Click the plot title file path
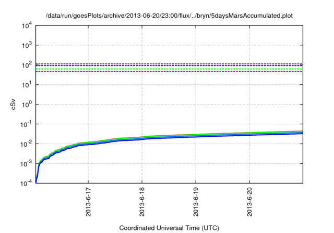This screenshot has height=233, width=334. click(169, 16)
